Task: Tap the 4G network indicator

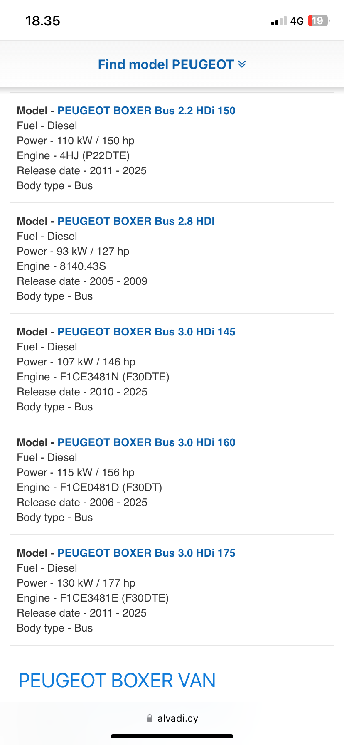Action: pyautogui.click(x=297, y=21)
